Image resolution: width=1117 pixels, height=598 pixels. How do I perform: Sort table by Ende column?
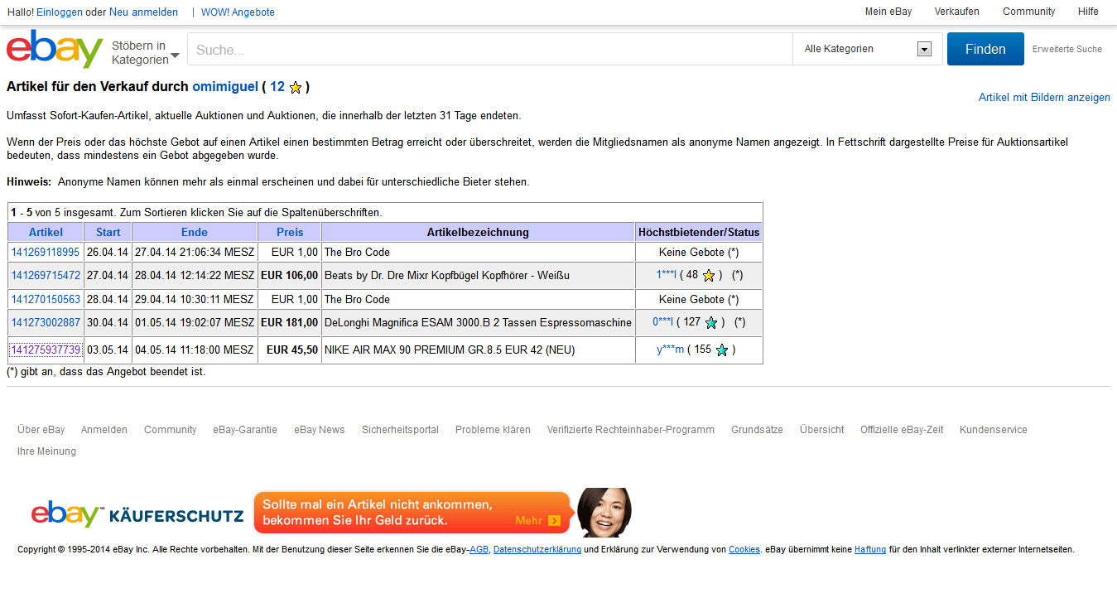click(195, 232)
